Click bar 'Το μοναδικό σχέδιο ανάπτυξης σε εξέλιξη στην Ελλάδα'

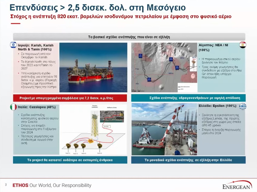pos(188,160)
